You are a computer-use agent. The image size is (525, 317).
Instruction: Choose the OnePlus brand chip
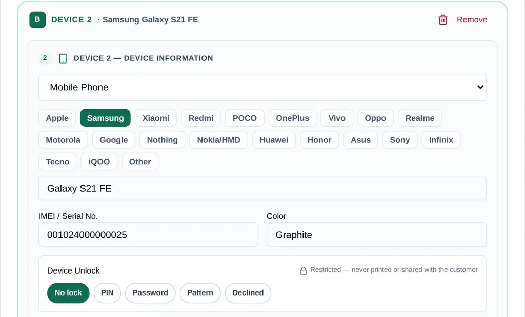293,118
